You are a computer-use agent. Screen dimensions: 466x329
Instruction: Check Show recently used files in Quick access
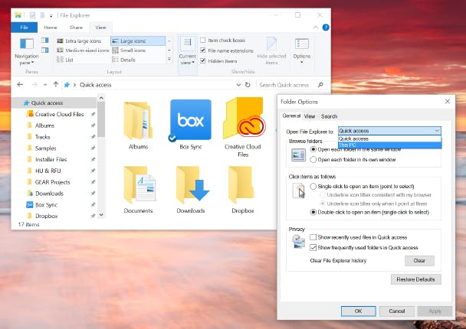point(313,237)
